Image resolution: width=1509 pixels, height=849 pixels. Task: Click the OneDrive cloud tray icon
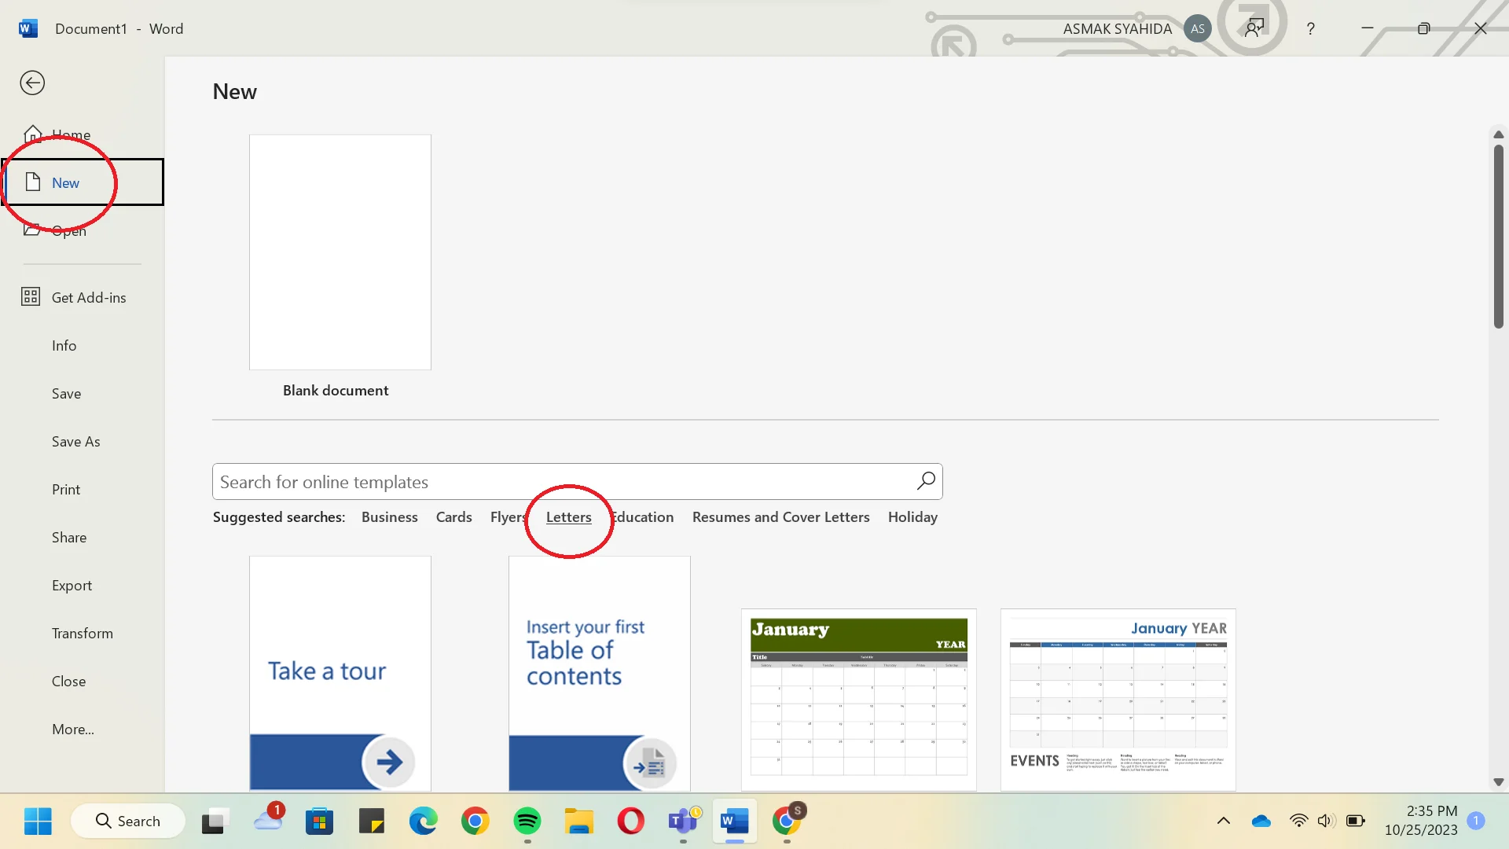tap(1261, 821)
